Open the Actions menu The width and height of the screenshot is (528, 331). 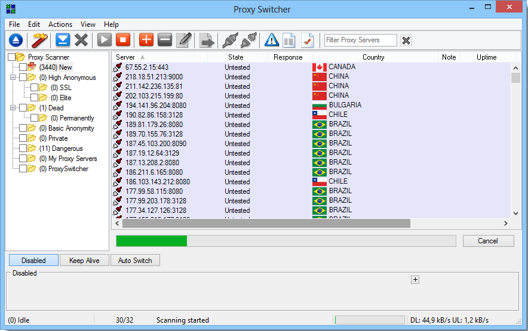point(60,24)
